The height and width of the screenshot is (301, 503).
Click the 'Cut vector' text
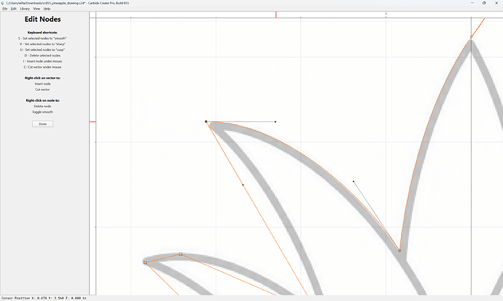(x=42, y=89)
